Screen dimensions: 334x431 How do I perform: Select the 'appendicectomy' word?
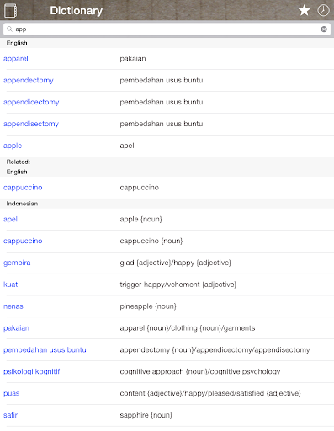(31, 102)
